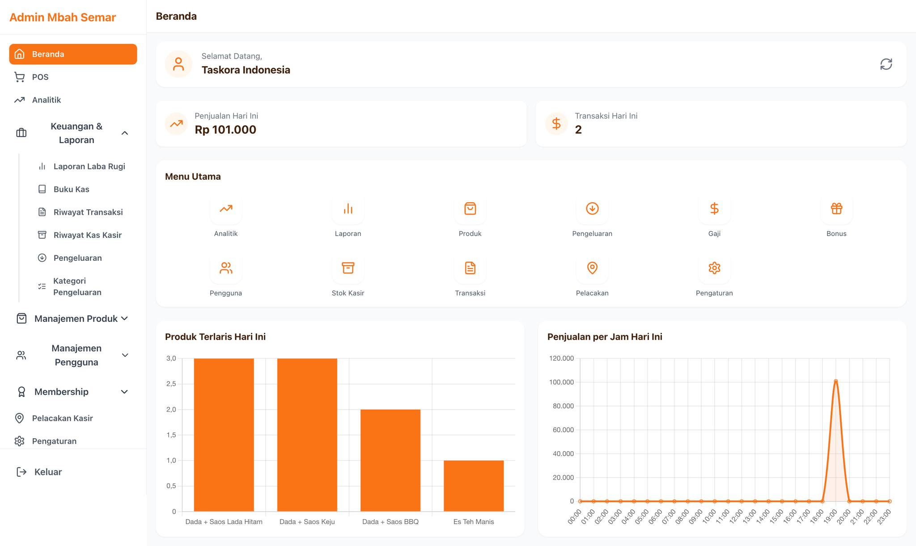This screenshot has width=916, height=546.
Task: Collapse the Keuangan & Laporan section
Action: [125, 133]
